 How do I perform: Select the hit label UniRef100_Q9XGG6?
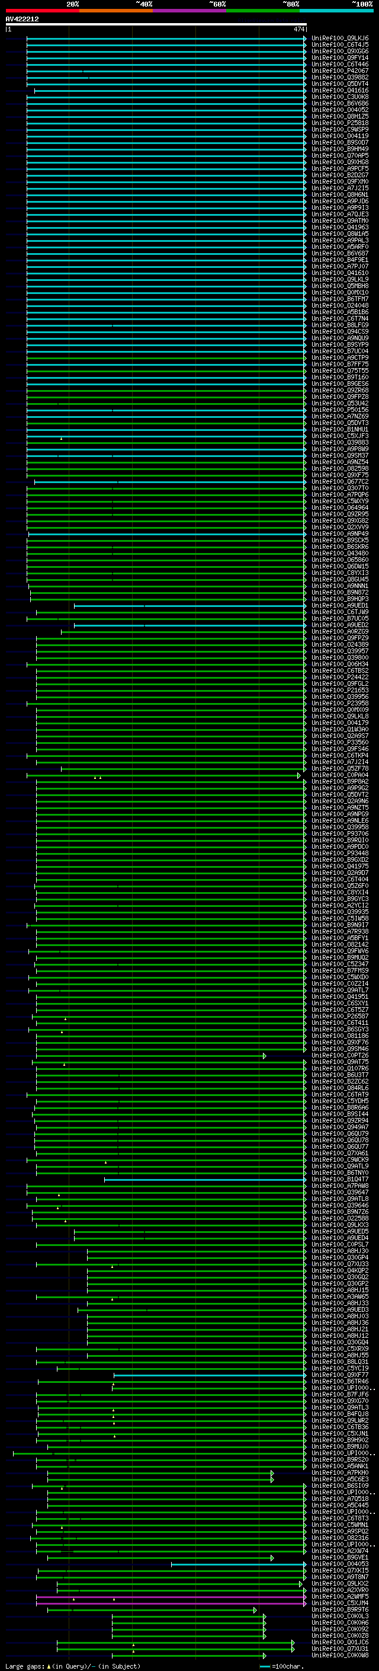[339, 51]
